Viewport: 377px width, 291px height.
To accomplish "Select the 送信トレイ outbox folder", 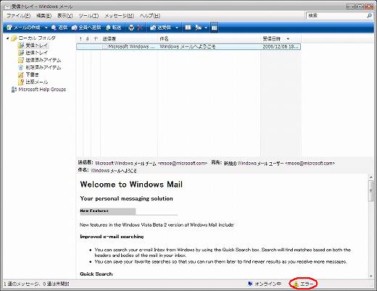I will click(37, 53).
